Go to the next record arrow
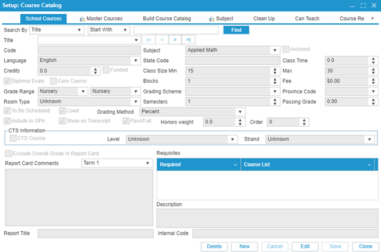 point(175,40)
